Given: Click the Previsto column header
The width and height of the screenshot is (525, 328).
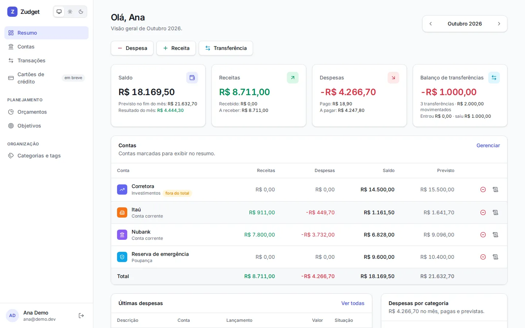Looking at the screenshot, I should pyautogui.click(x=446, y=171).
